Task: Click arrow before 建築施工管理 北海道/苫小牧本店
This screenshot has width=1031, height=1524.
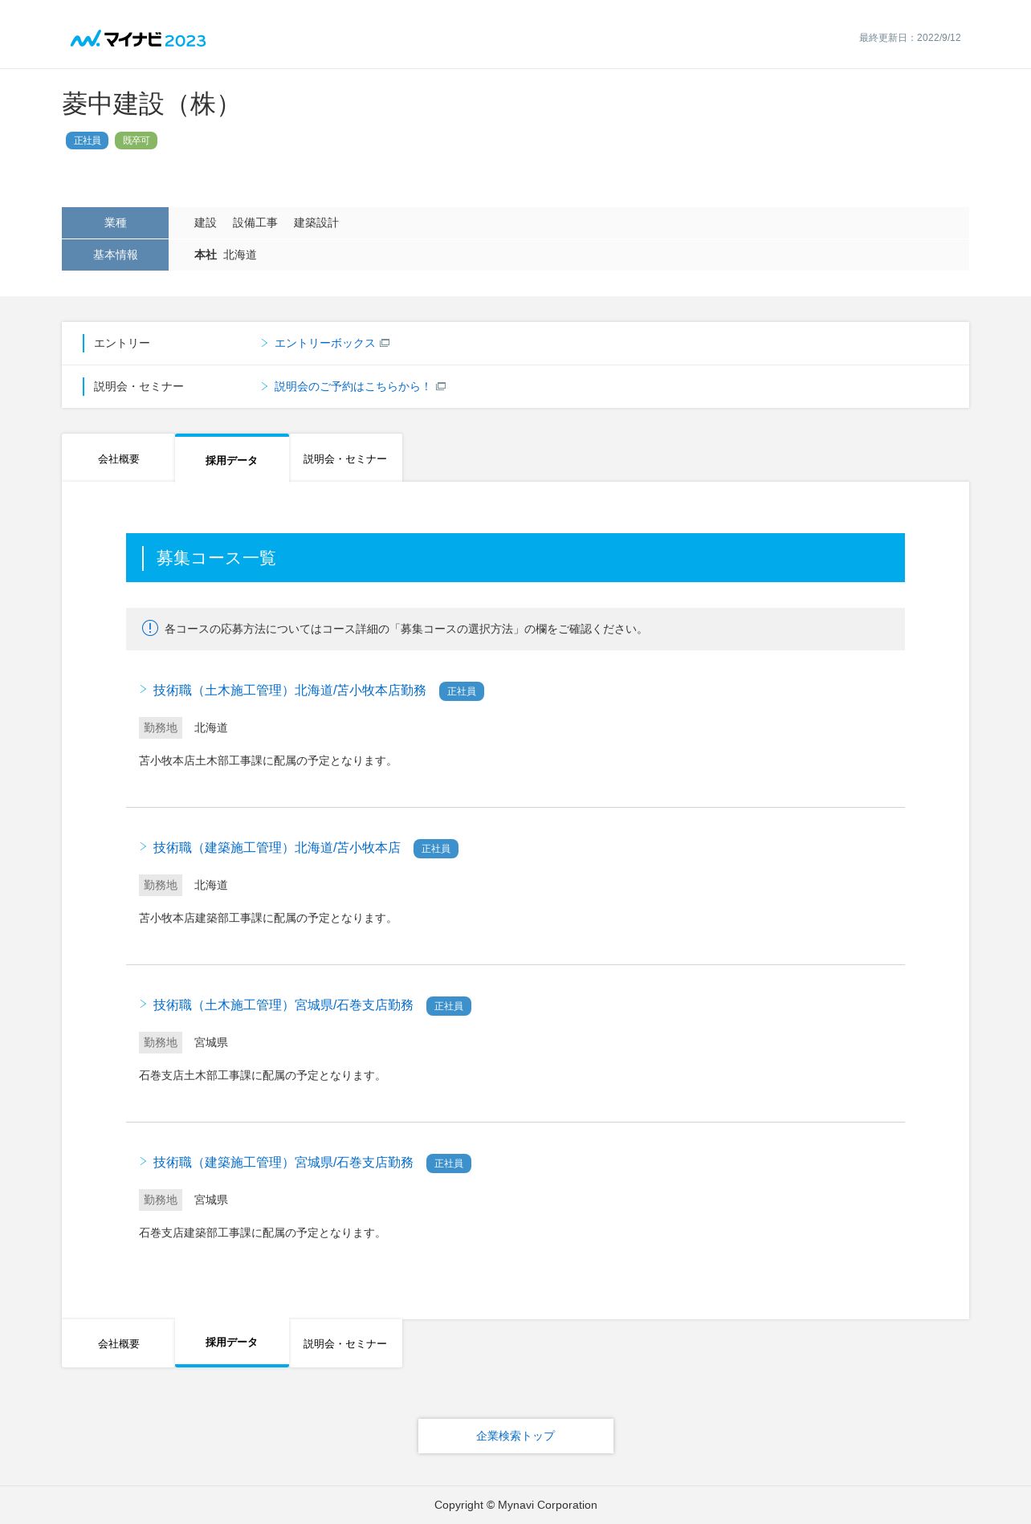Action: coord(143,846)
